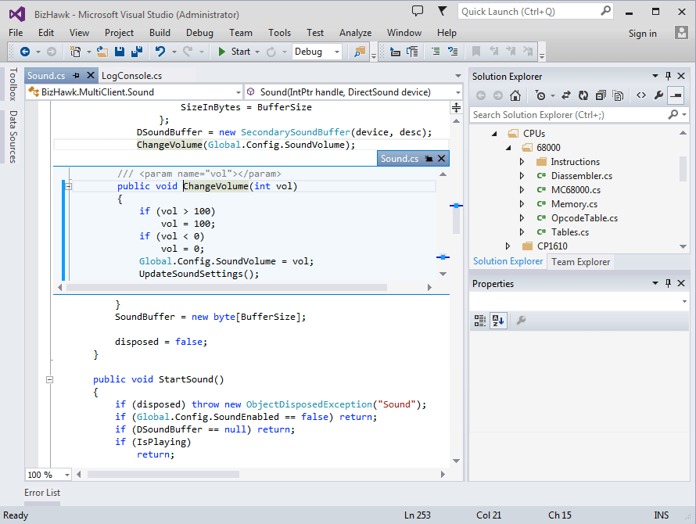Collapse the ChangeVolume method outline in peek
The height and width of the screenshot is (524, 696).
(68, 186)
